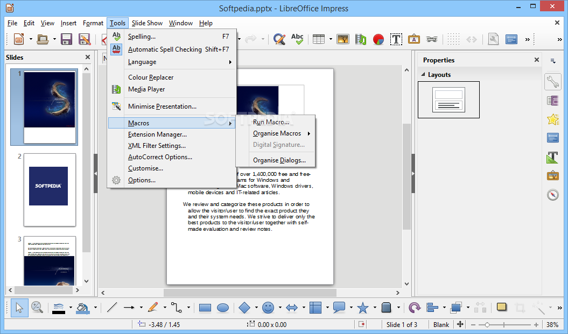
Task: Click the zoom out minus button
Action: tap(473, 325)
